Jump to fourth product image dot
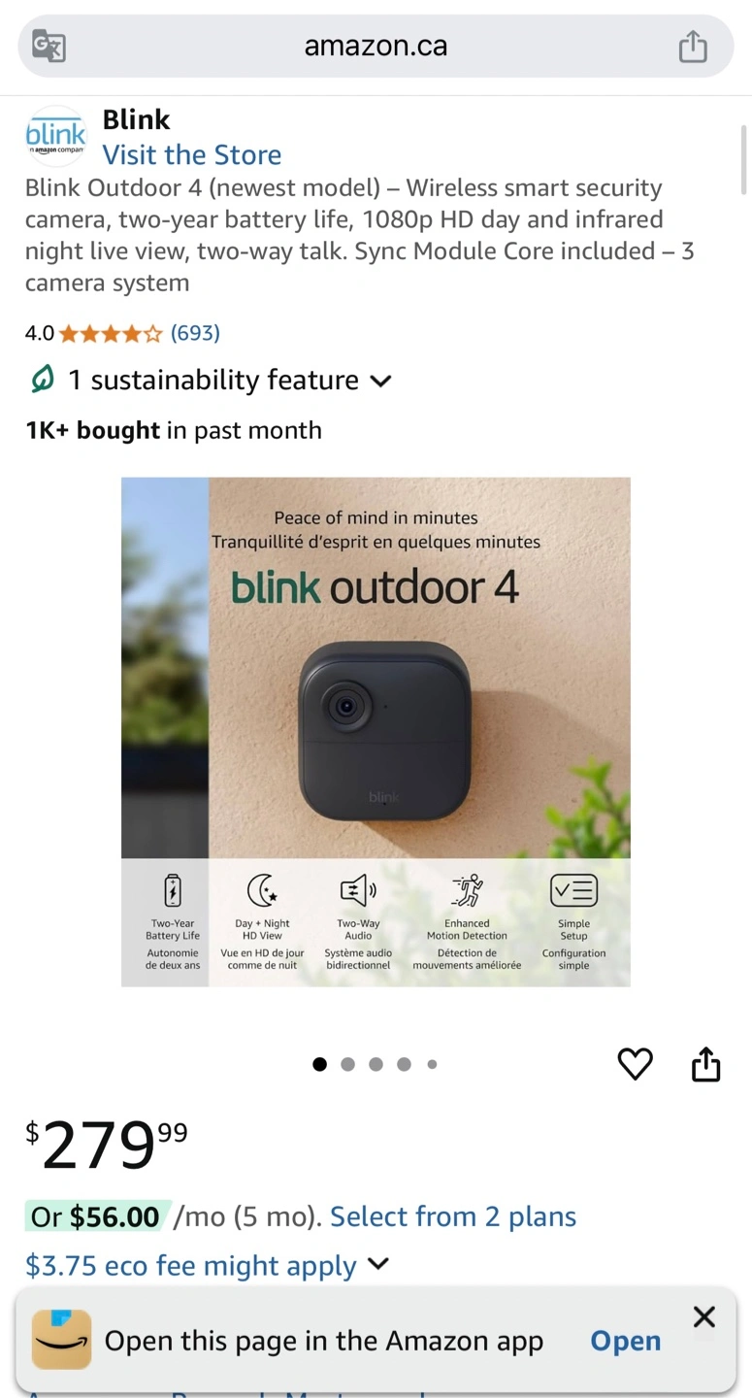The image size is (752, 1398). point(404,1064)
